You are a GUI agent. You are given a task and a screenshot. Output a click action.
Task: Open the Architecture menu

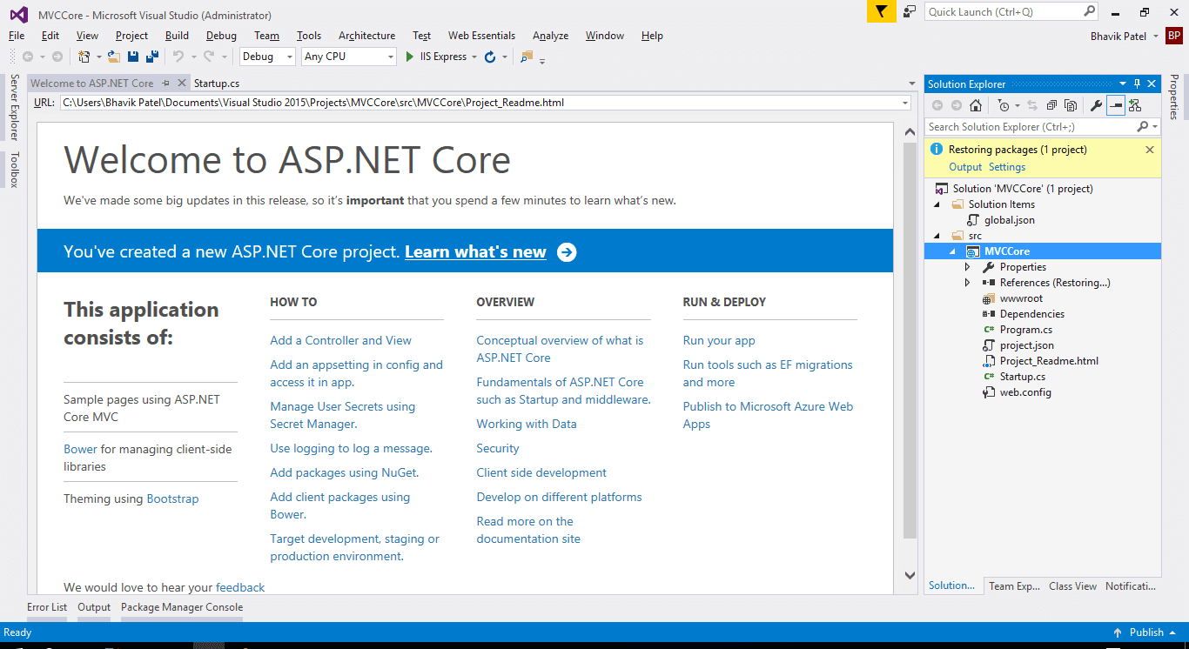[x=366, y=36]
